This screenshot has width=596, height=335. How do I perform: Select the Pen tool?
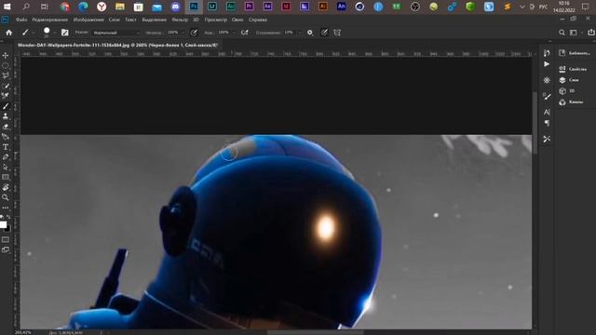(6, 157)
